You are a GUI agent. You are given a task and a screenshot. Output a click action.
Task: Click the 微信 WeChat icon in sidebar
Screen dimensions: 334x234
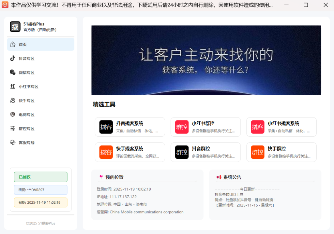click(x=12, y=73)
